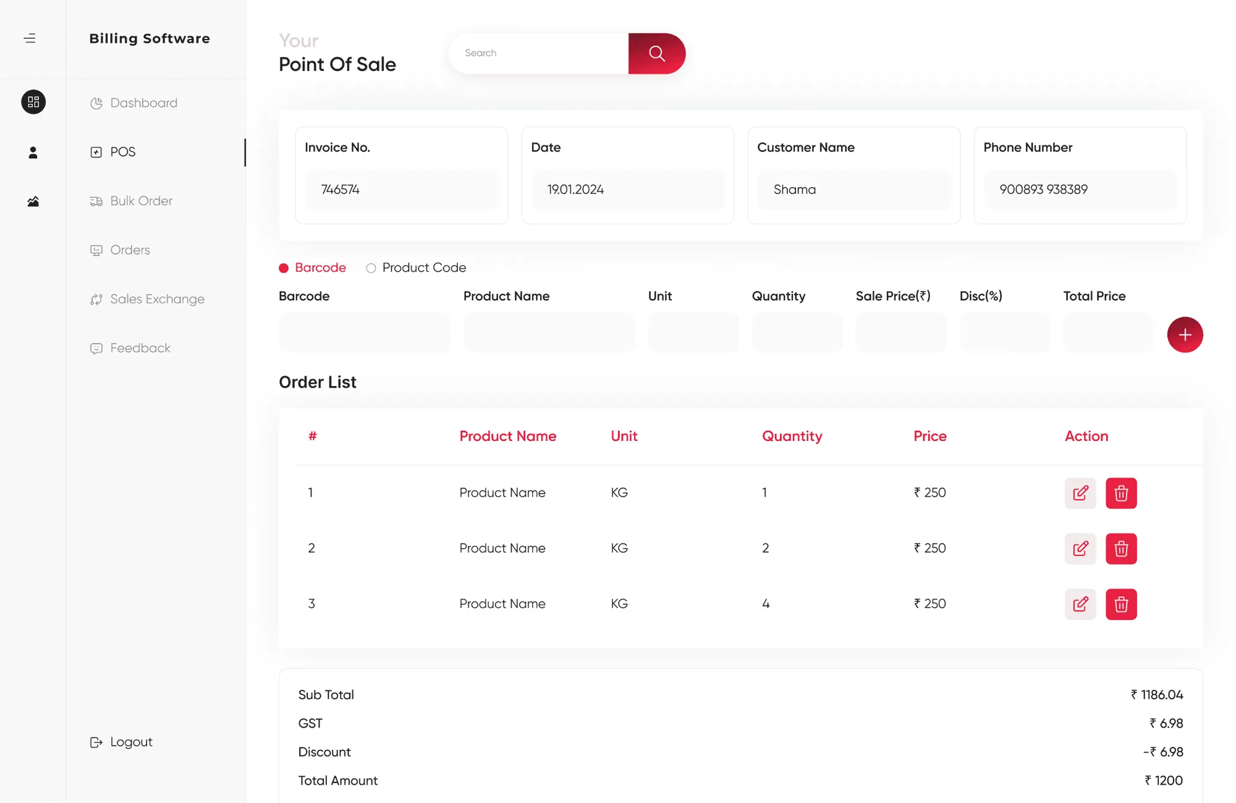Image resolution: width=1236 pixels, height=803 pixels.
Task: Click quantity 4 in order row 3
Action: pyautogui.click(x=766, y=604)
